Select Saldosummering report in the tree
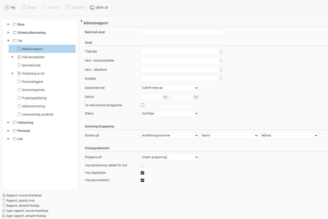Viewport: 328px width, 219px height. (33, 106)
